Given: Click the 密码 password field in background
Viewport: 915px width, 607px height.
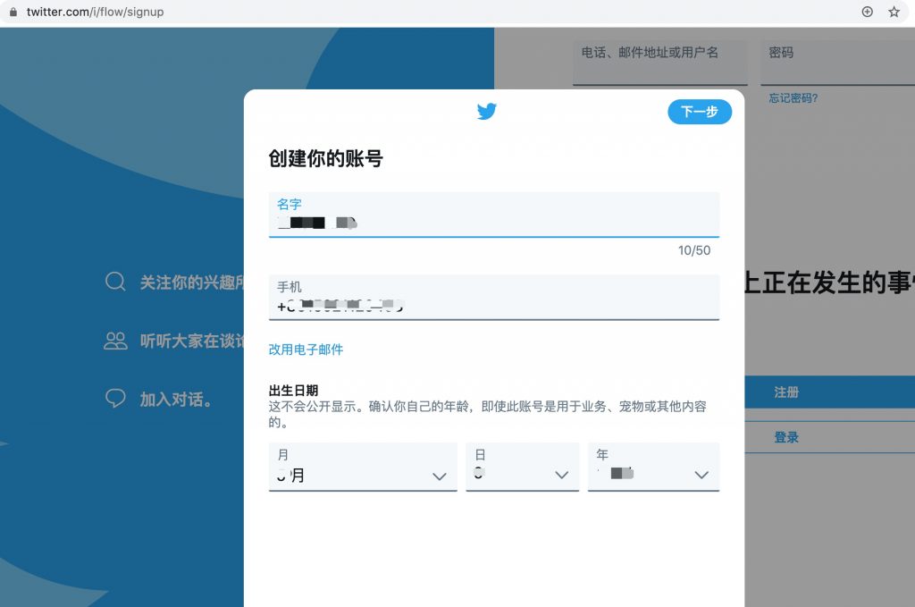Looking at the screenshot, I should click(837, 63).
